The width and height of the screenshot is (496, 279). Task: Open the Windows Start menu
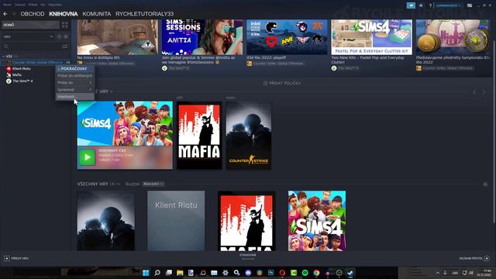[146, 273]
